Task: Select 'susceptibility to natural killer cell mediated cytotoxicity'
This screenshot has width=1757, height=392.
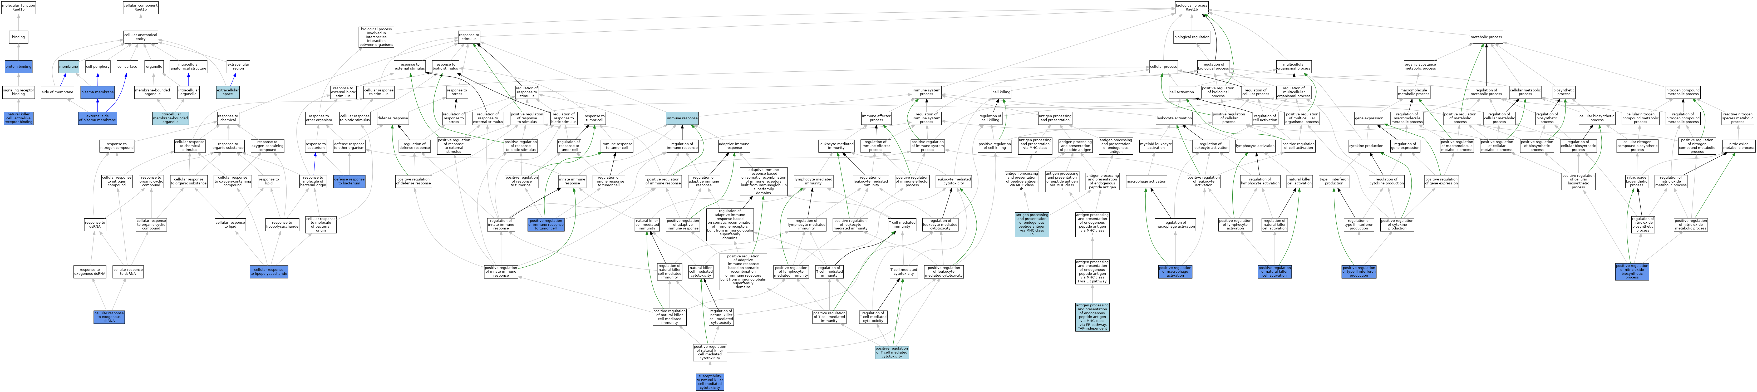Action: coord(710,382)
